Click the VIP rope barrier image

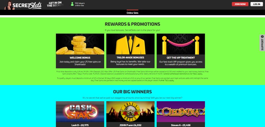(x=181, y=44)
